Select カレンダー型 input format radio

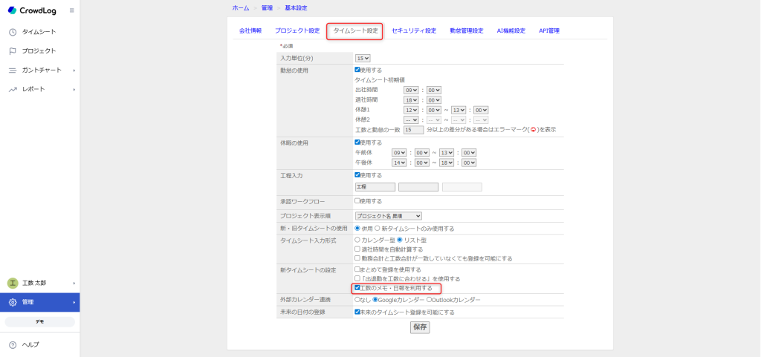coord(358,240)
